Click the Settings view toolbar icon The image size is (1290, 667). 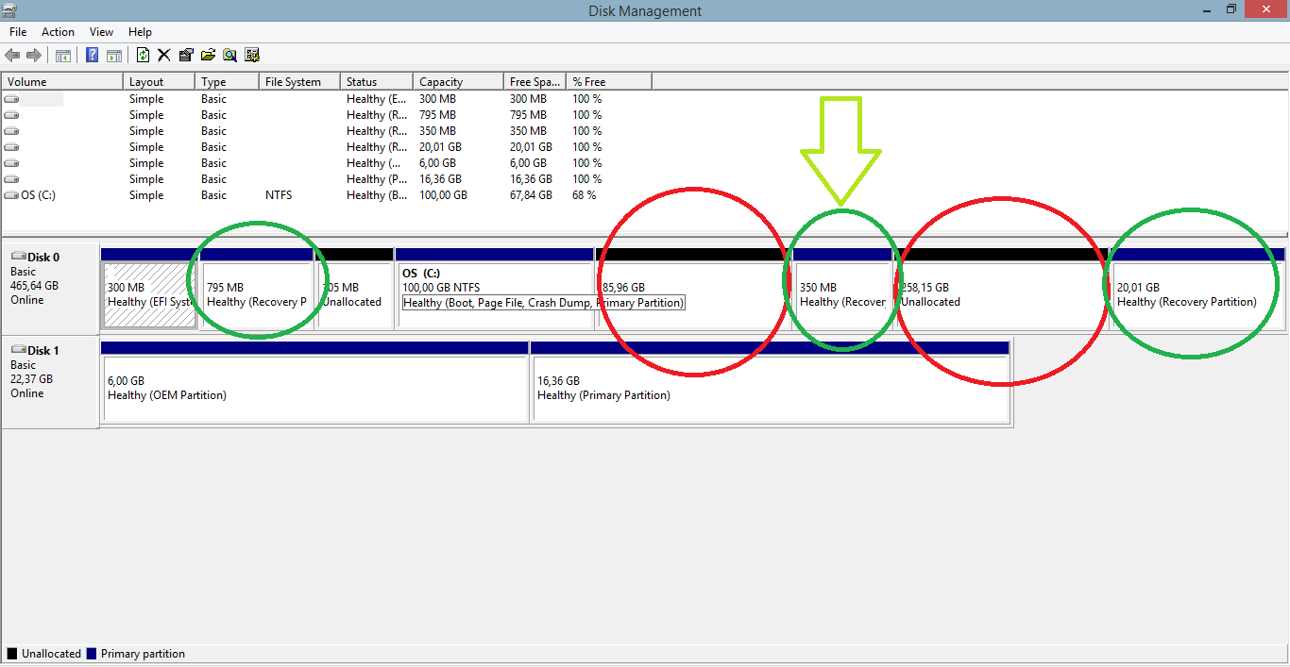click(x=251, y=56)
